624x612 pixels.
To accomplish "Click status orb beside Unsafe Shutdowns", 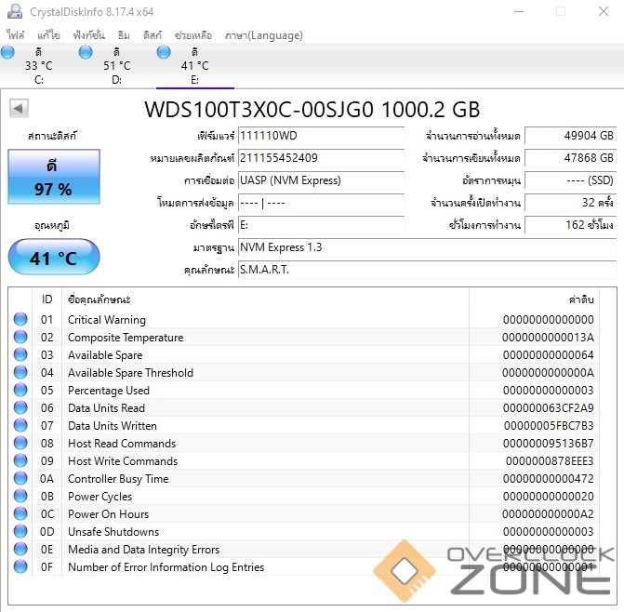I will pyautogui.click(x=20, y=532).
